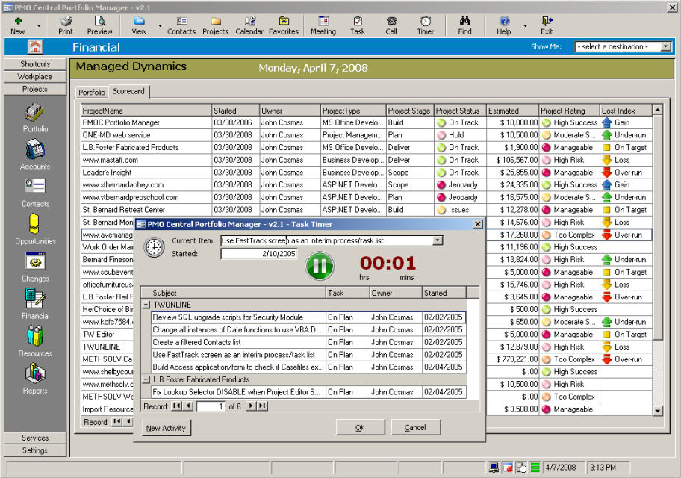Click the computer icon in status bar

[494, 468]
